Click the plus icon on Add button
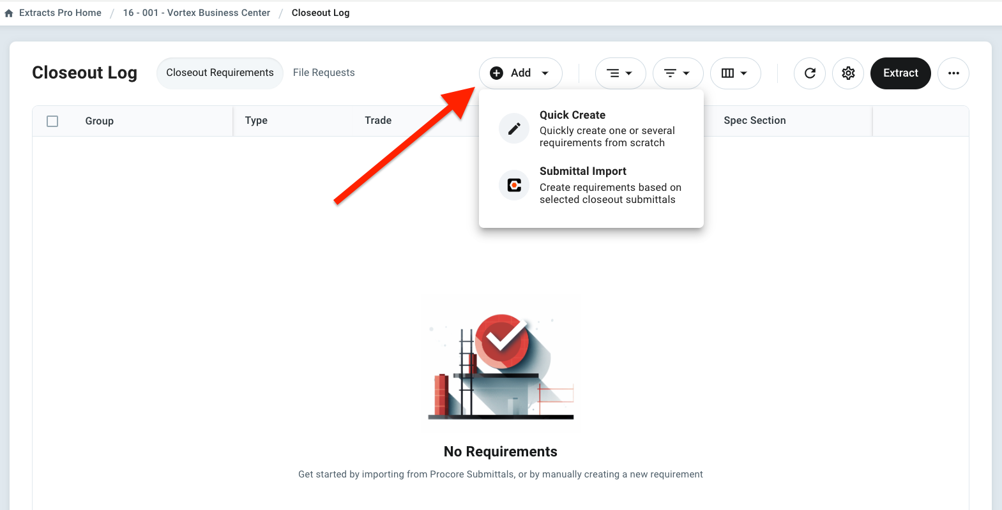The height and width of the screenshot is (510, 1002). [x=496, y=73]
